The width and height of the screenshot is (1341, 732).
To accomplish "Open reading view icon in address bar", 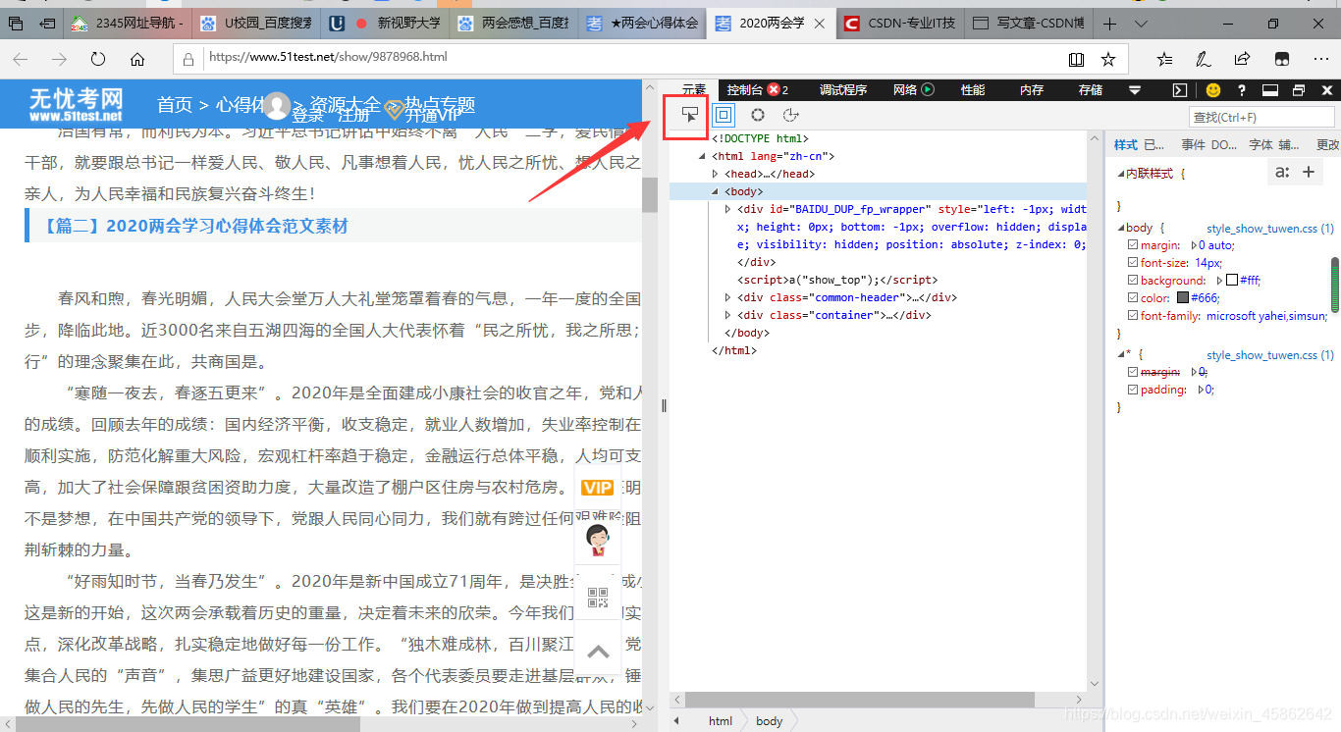I will pos(1077,59).
